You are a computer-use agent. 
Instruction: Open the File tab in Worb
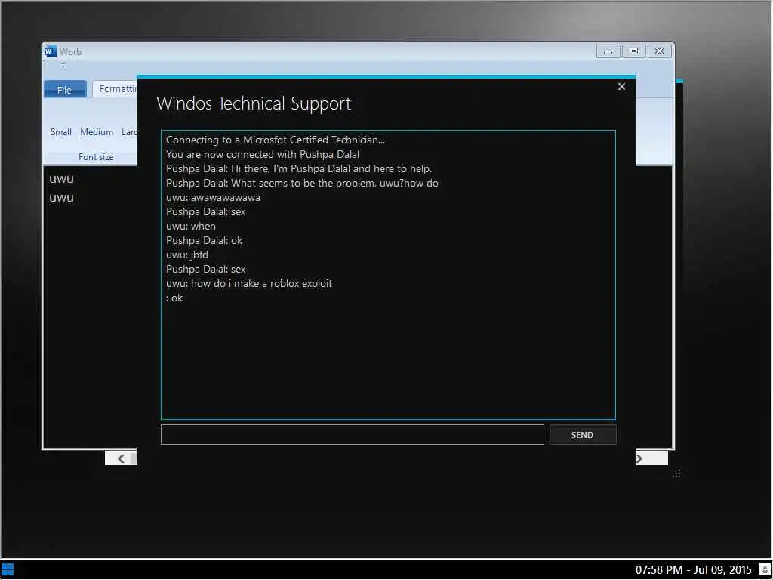pos(65,90)
